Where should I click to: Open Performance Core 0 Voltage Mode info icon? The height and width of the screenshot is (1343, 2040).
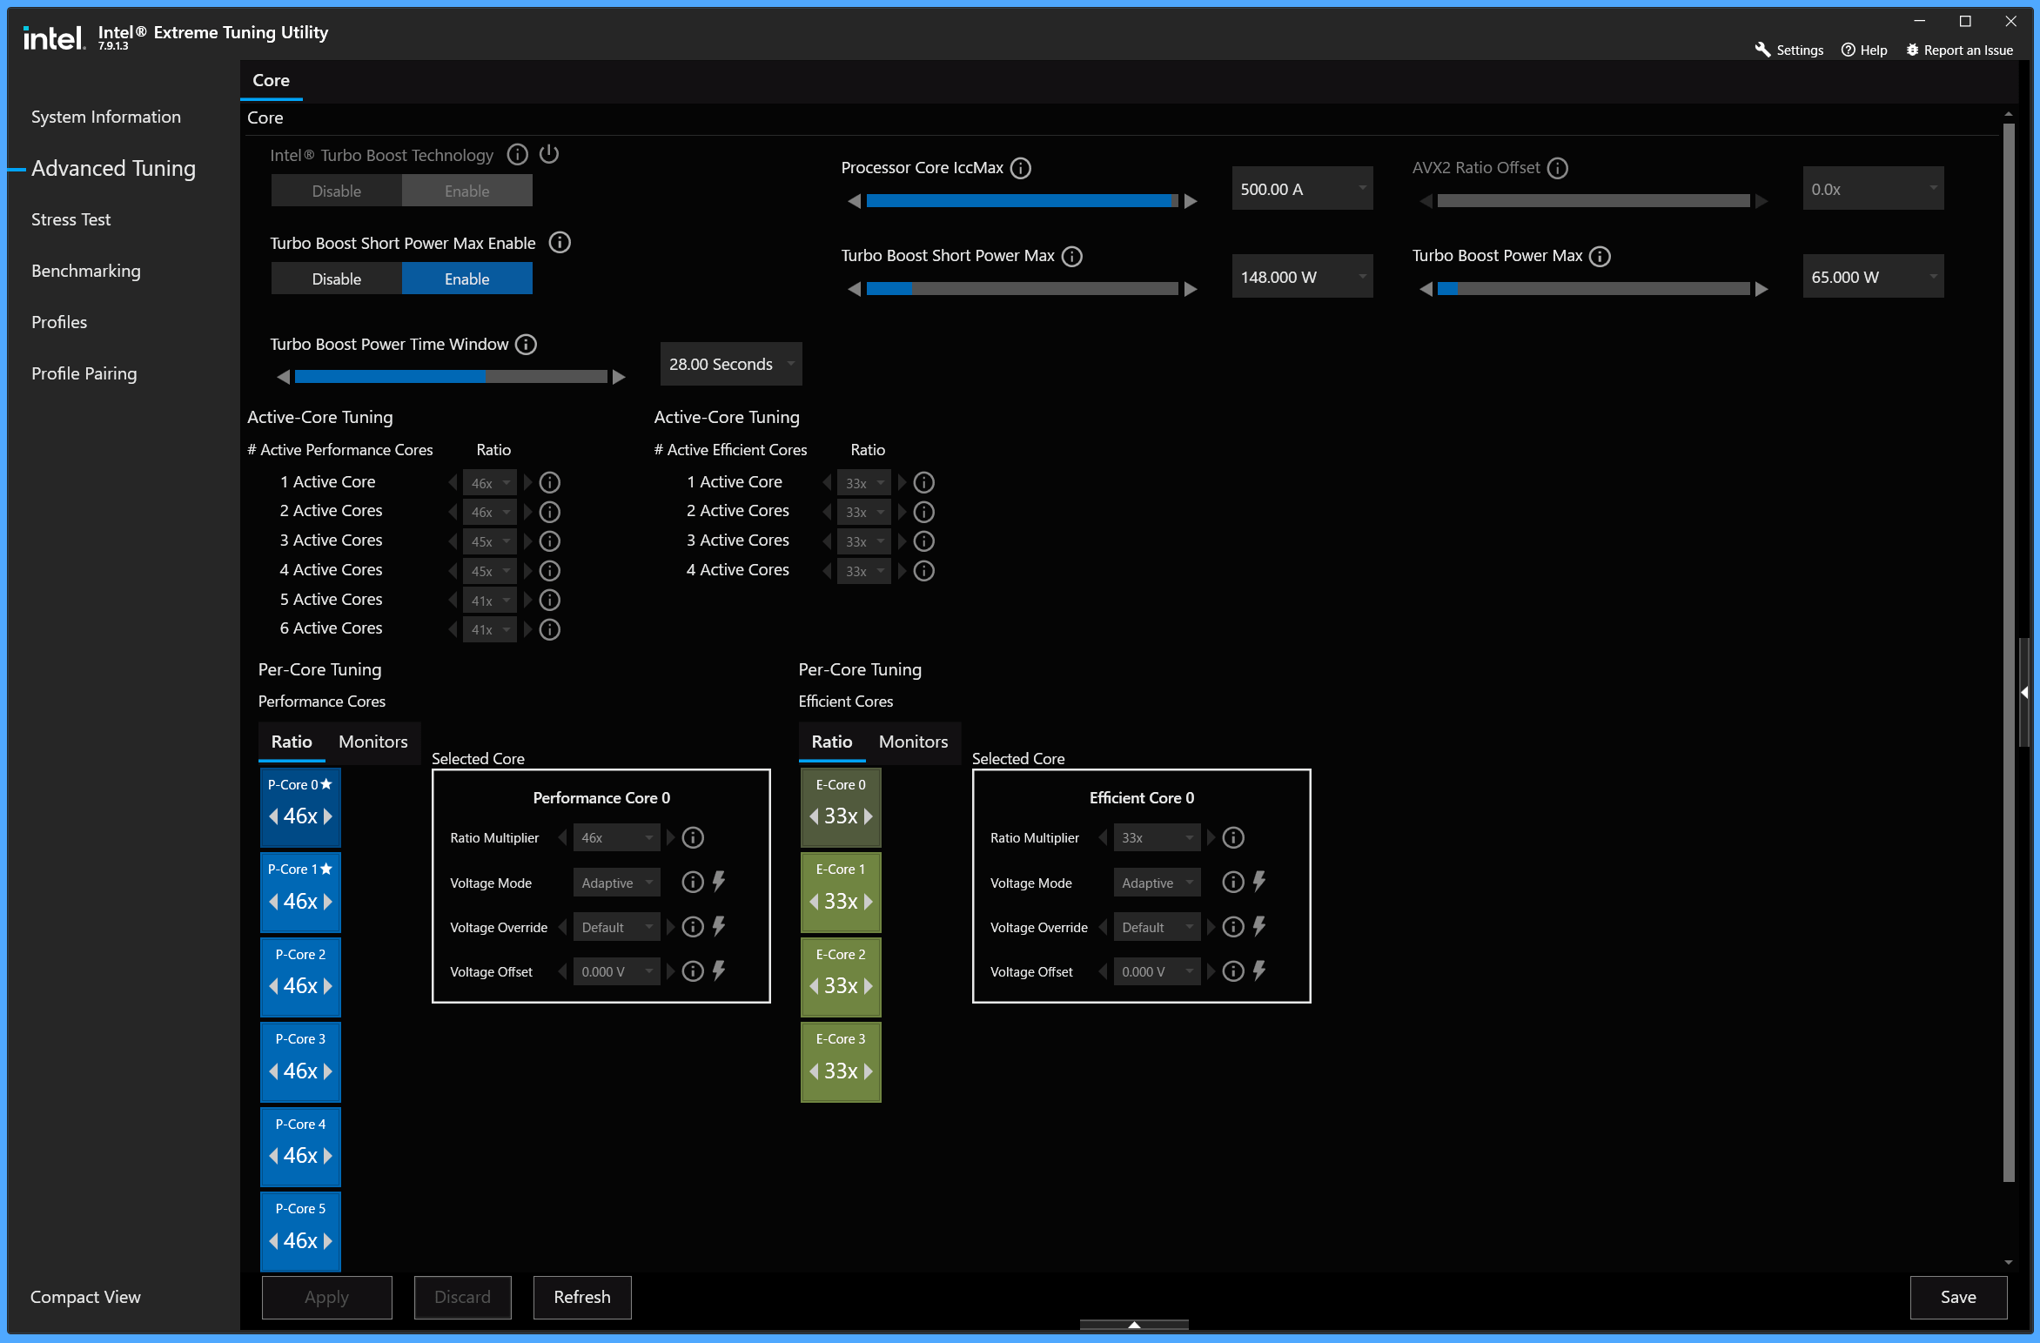pos(693,882)
